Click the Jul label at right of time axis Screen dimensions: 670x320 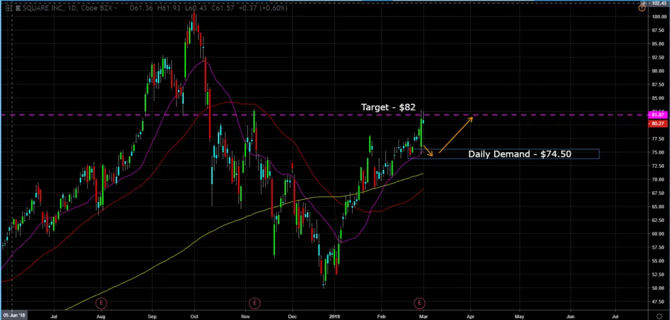point(615,317)
